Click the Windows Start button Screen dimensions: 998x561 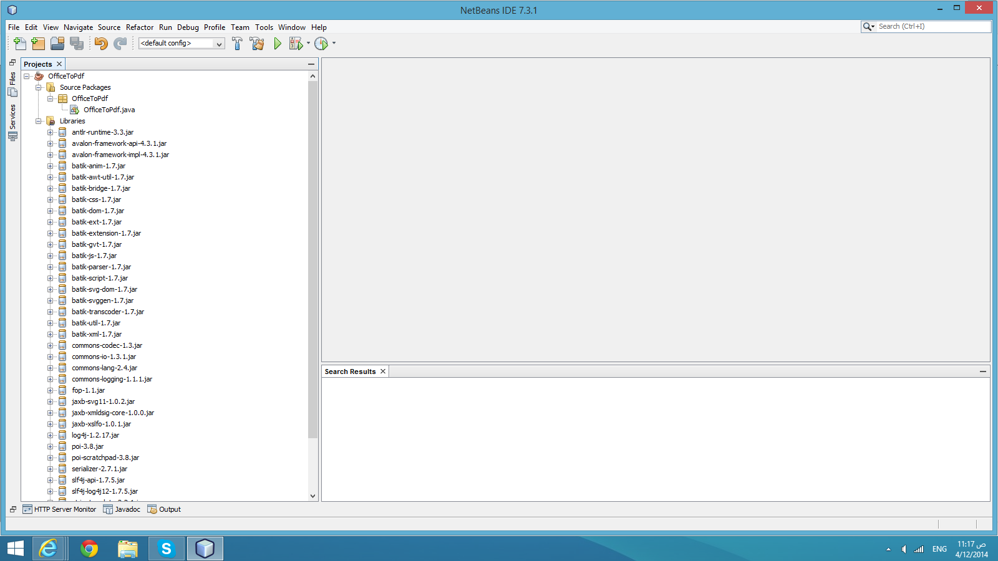point(15,549)
